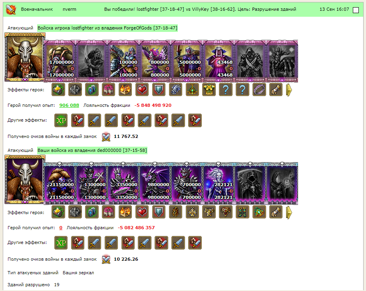The width and height of the screenshot is (366, 291).
Task: Select the unit card with 17000000 troops
Action: pyautogui.click(x=60, y=61)
